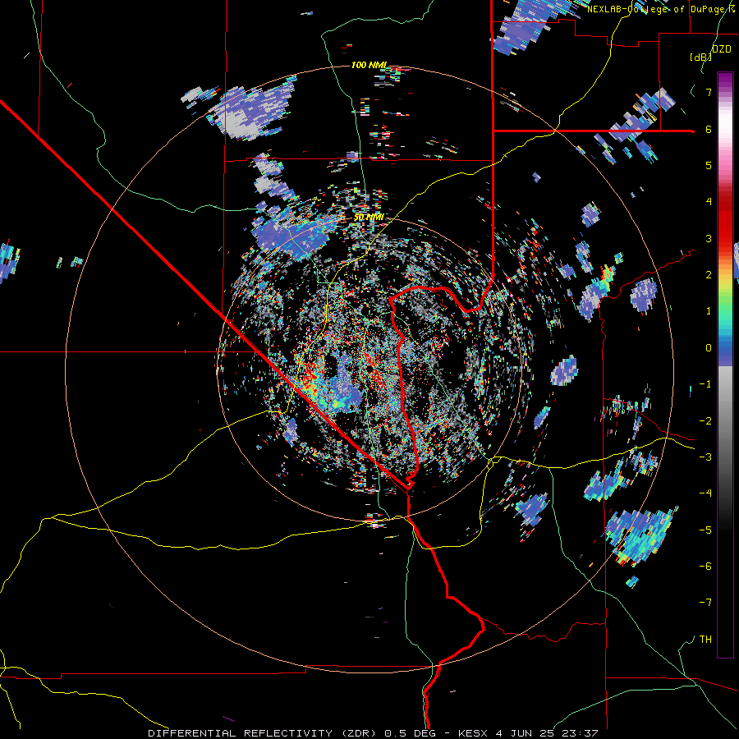Image resolution: width=739 pixels, height=739 pixels.
Task: Click the 3 value on color scale
Action: point(709,238)
